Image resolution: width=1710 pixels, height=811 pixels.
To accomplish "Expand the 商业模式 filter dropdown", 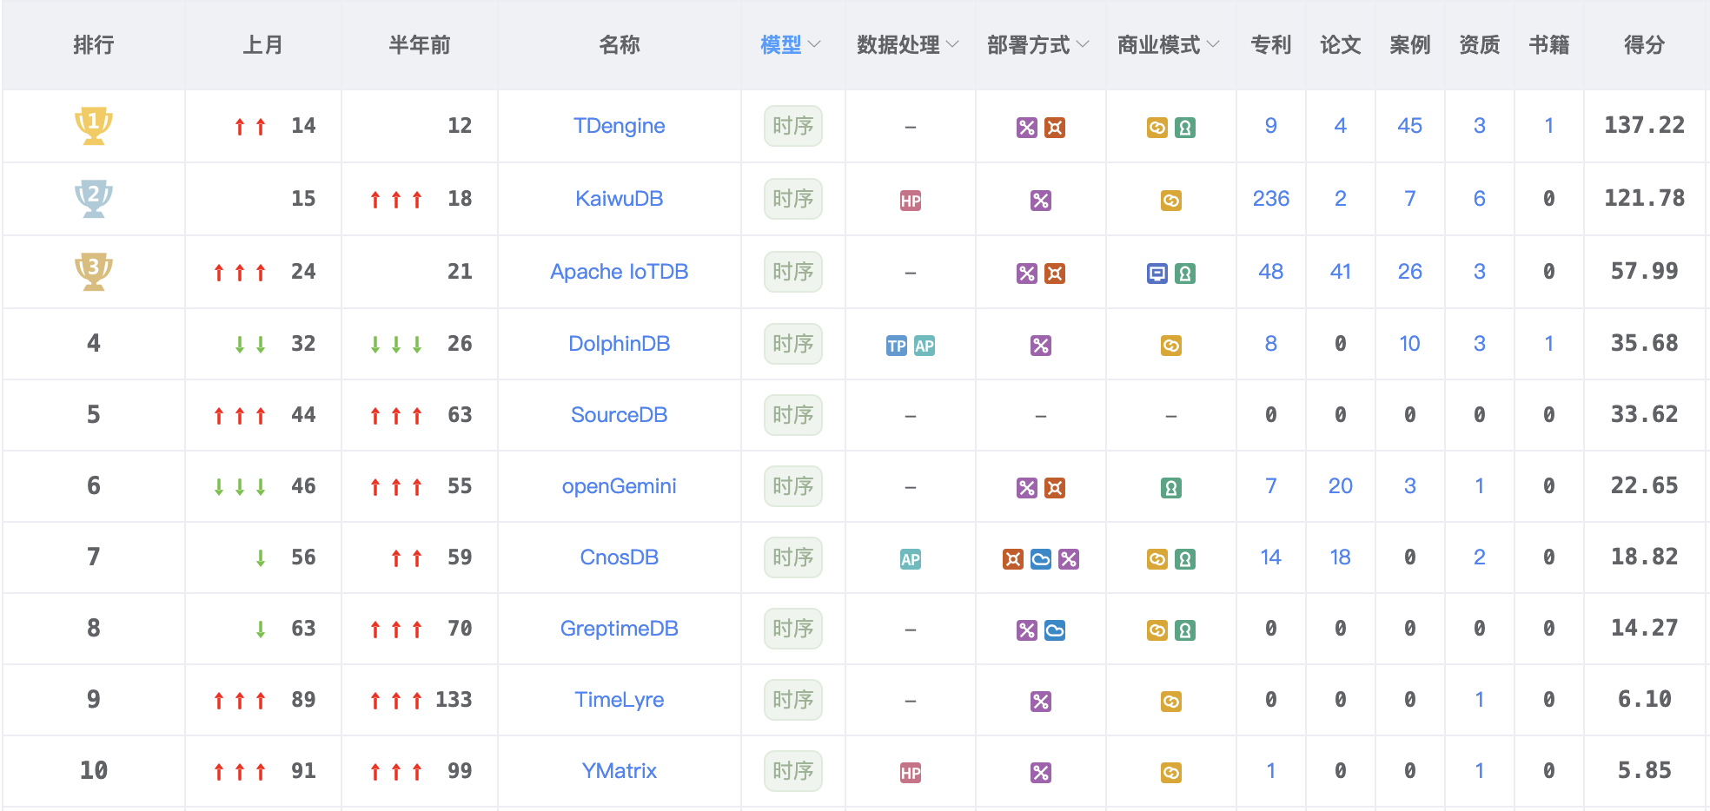I will point(1169,45).
